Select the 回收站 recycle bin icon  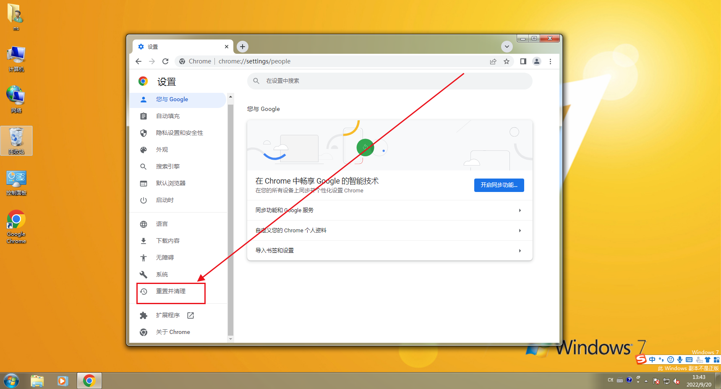pos(16,141)
